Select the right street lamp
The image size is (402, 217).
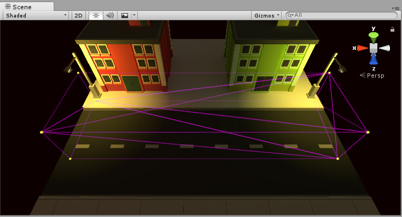point(326,75)
